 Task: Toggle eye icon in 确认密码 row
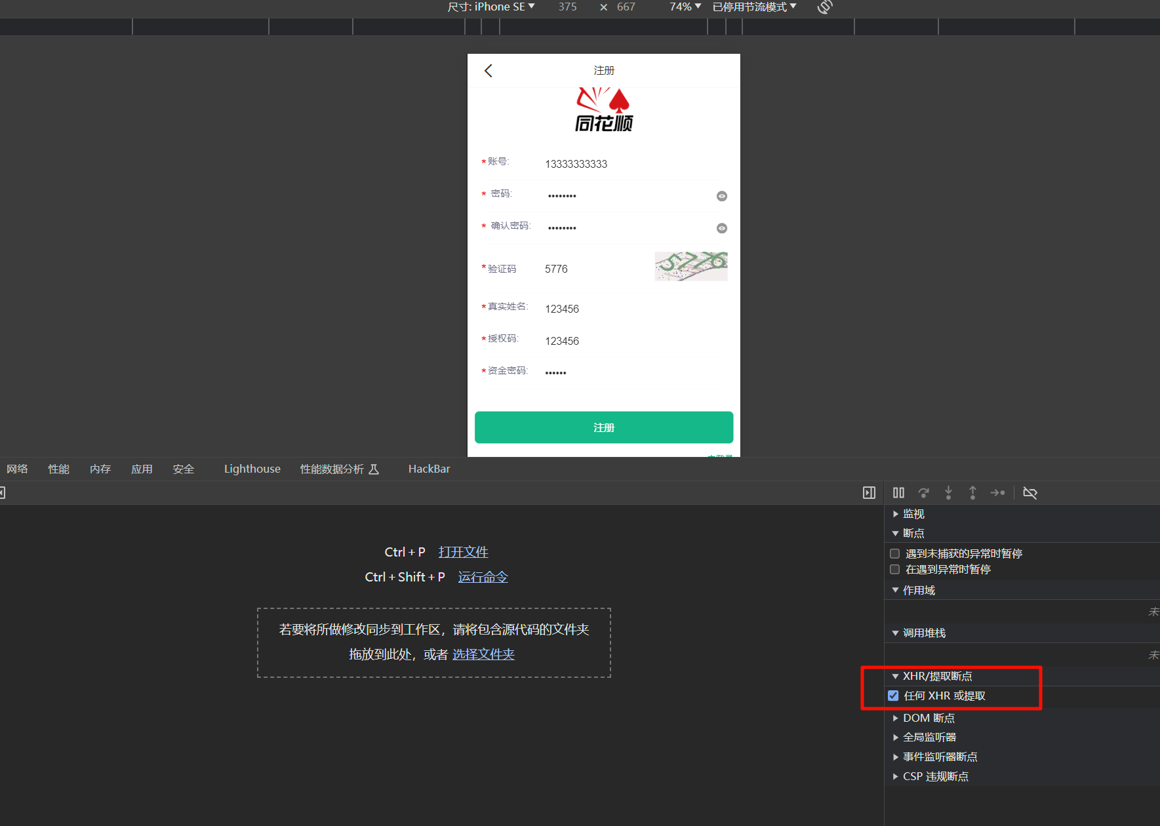click(721, 228)
